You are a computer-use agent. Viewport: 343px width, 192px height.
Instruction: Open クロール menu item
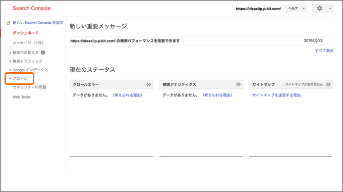tap(20, 78)
